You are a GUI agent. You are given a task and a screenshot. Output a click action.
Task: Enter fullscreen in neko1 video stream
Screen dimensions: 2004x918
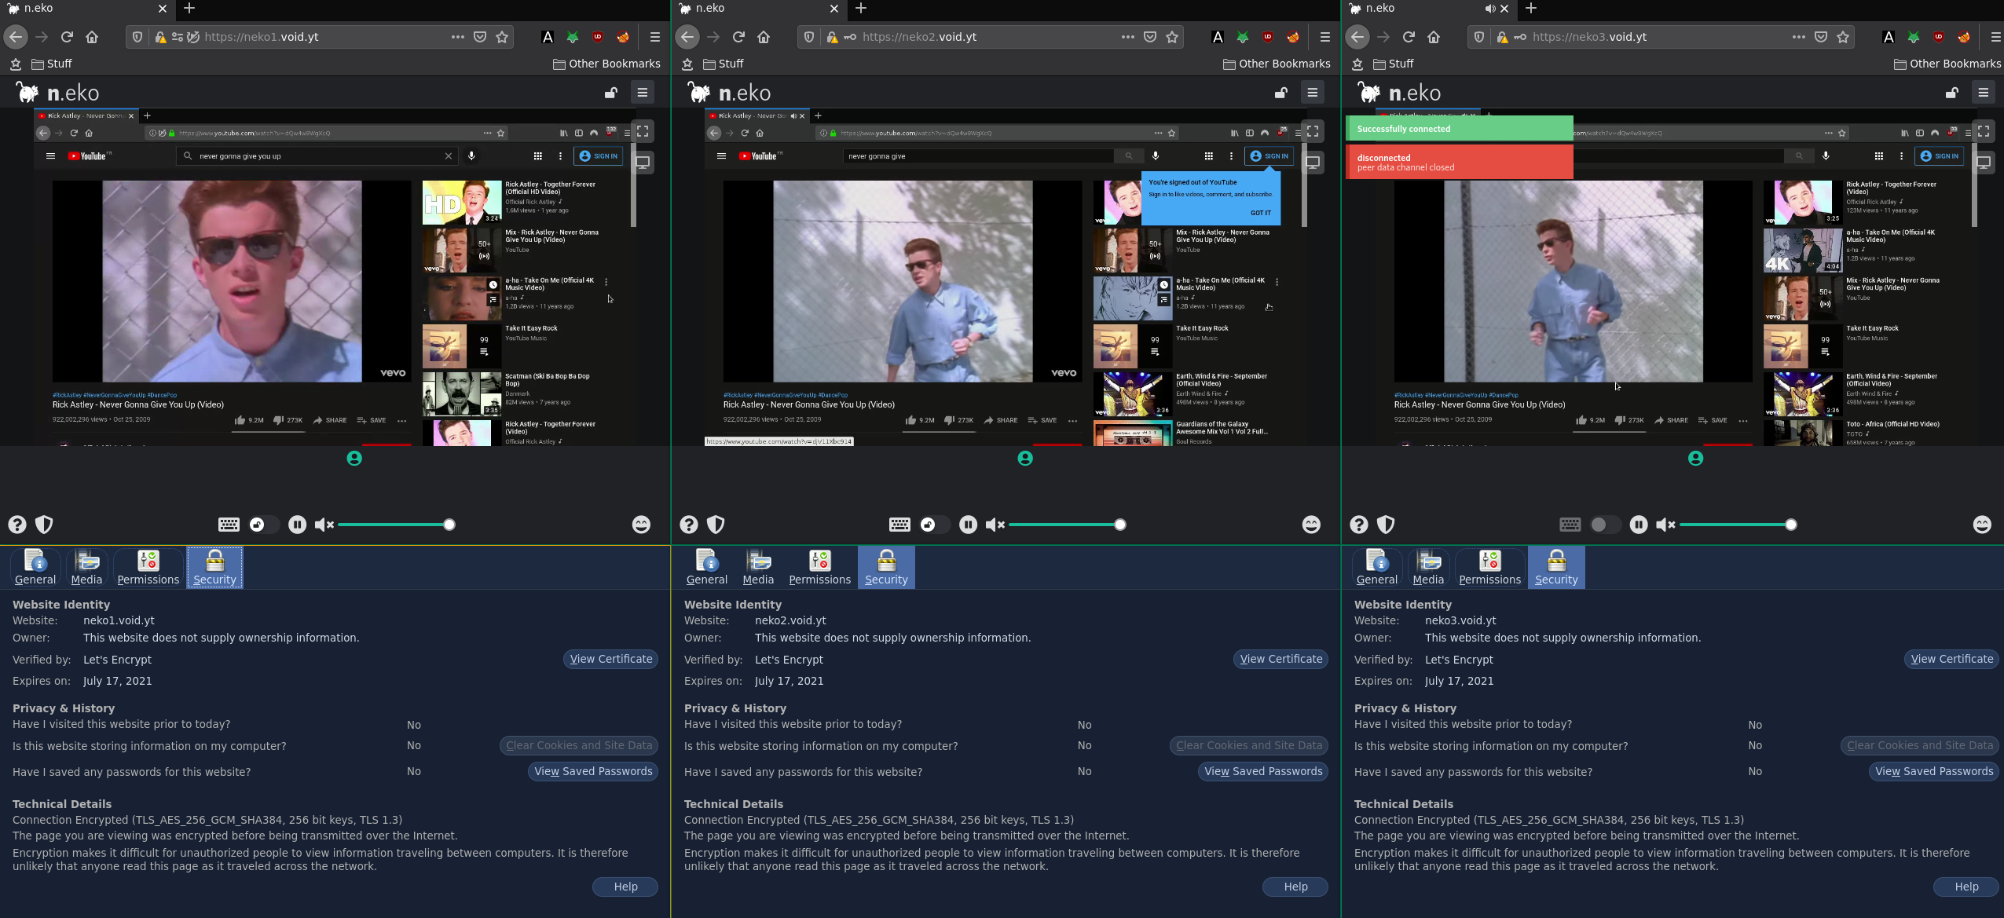(x=643, y=131)
